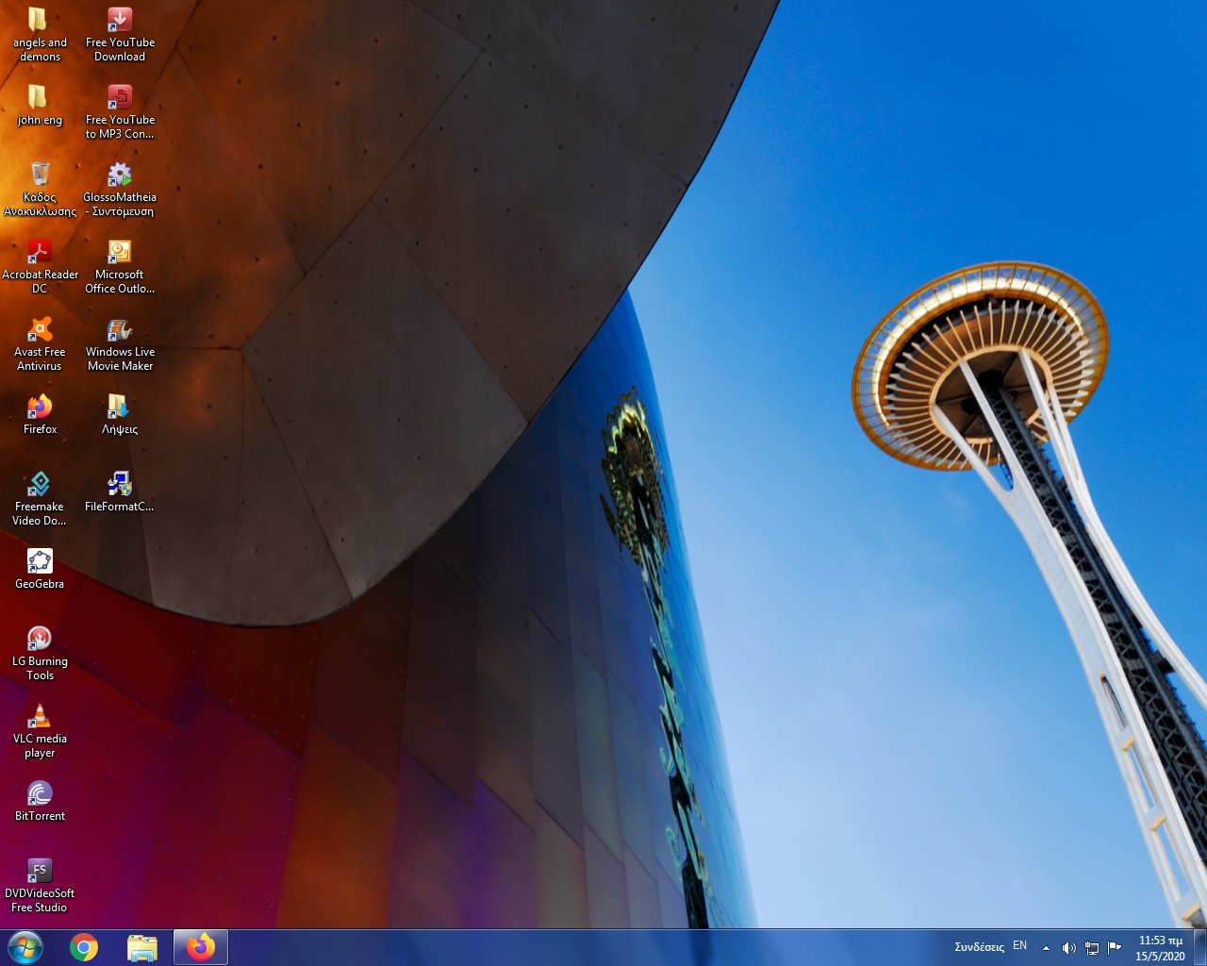The width and height of the screenshot is (1207, 966).
Task: Select FileFormatC... desktop shortcut
Action: click(x=120, y=491)
